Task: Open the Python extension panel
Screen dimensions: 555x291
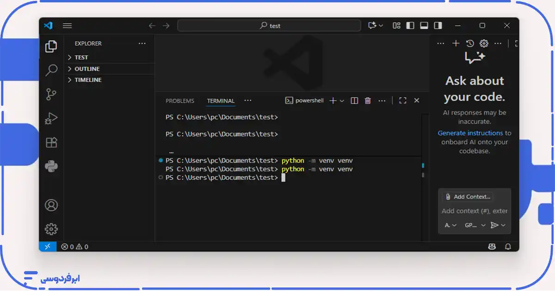Action: 51,166
